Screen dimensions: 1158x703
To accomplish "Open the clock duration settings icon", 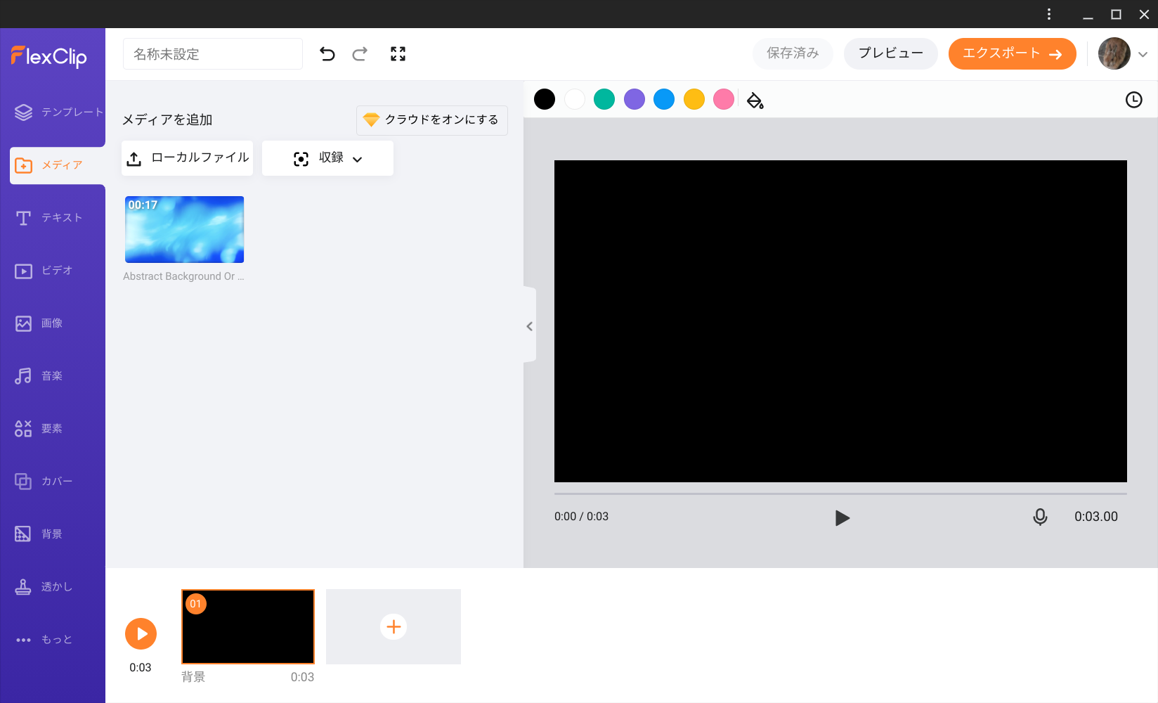I will (1133, 100).
